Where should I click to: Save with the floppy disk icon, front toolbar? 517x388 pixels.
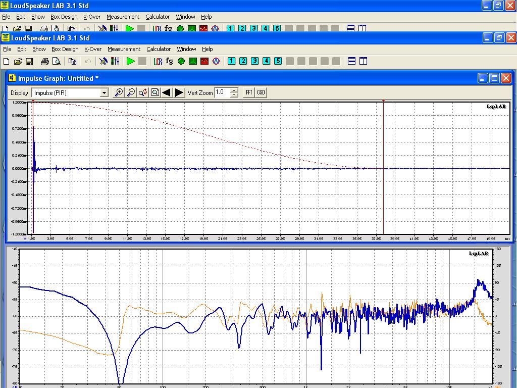click(29, 61)
